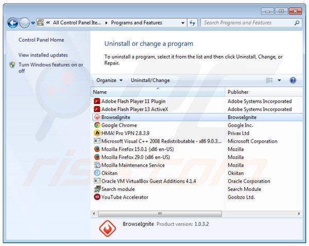309x246 pixels.
Task: Open recent pages dropdown next to Forward
Action: click(33, 23)
